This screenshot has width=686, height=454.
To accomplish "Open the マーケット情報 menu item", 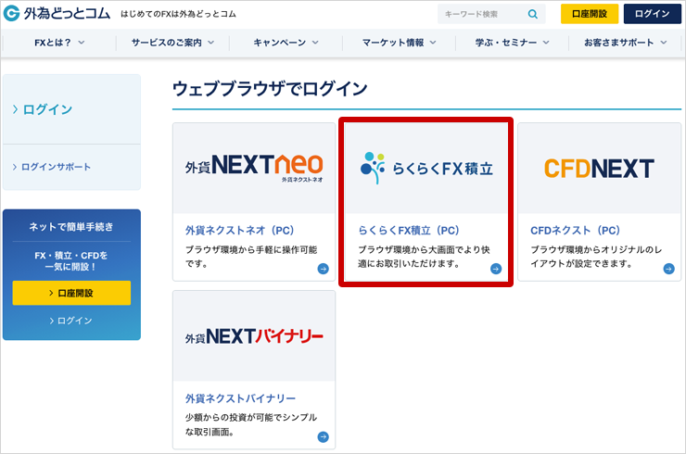I will coord(399,43).
